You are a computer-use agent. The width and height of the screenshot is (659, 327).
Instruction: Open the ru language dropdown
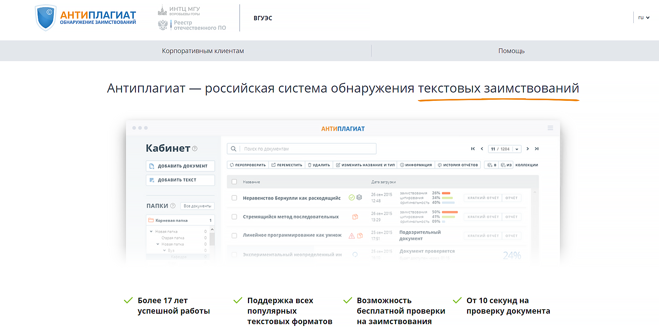click(643, 17)
